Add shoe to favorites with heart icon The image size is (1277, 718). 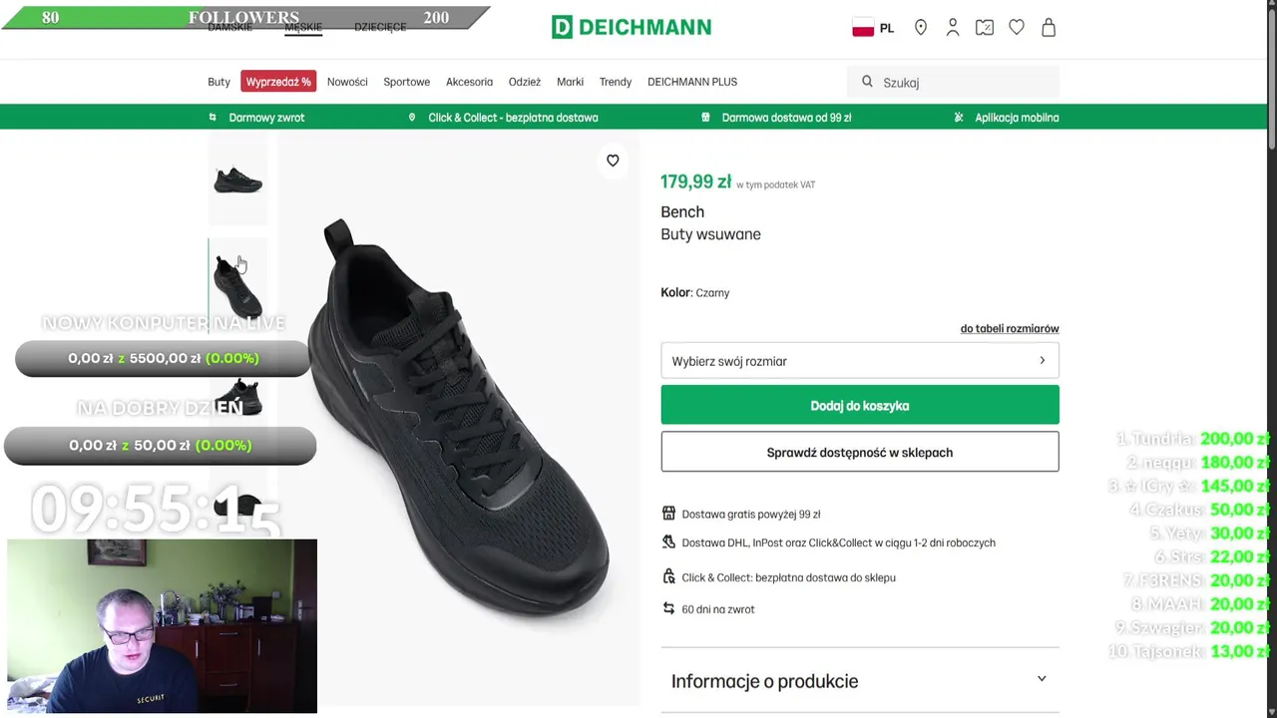coord(613,161)
